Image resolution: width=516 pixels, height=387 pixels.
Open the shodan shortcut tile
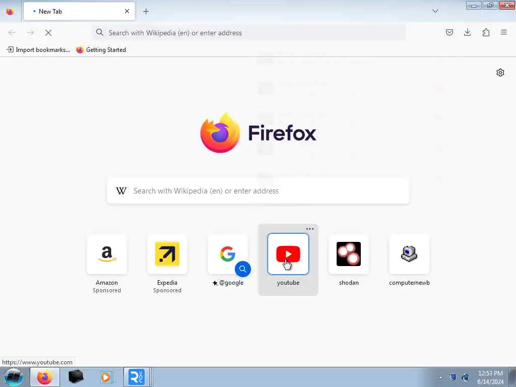tap(349, 254)
